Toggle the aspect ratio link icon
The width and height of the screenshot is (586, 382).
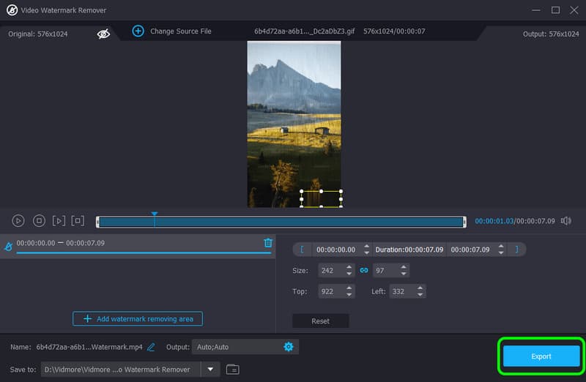[363, 270]
